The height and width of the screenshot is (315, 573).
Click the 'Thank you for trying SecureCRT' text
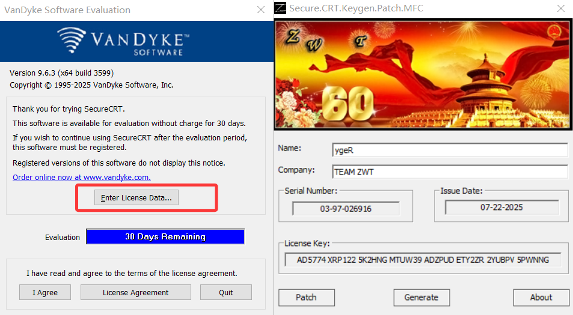pos(69,109)
